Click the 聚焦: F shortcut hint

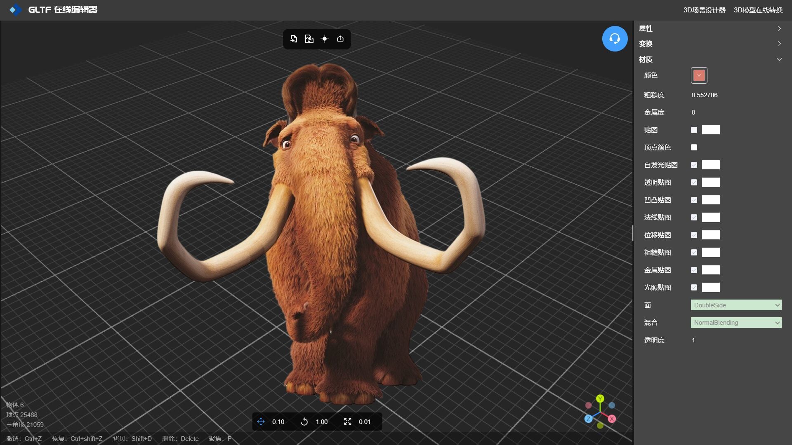pos(220,438)
